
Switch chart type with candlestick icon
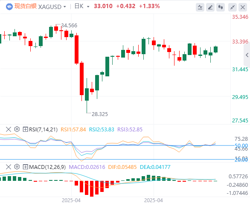click(221, 7)
